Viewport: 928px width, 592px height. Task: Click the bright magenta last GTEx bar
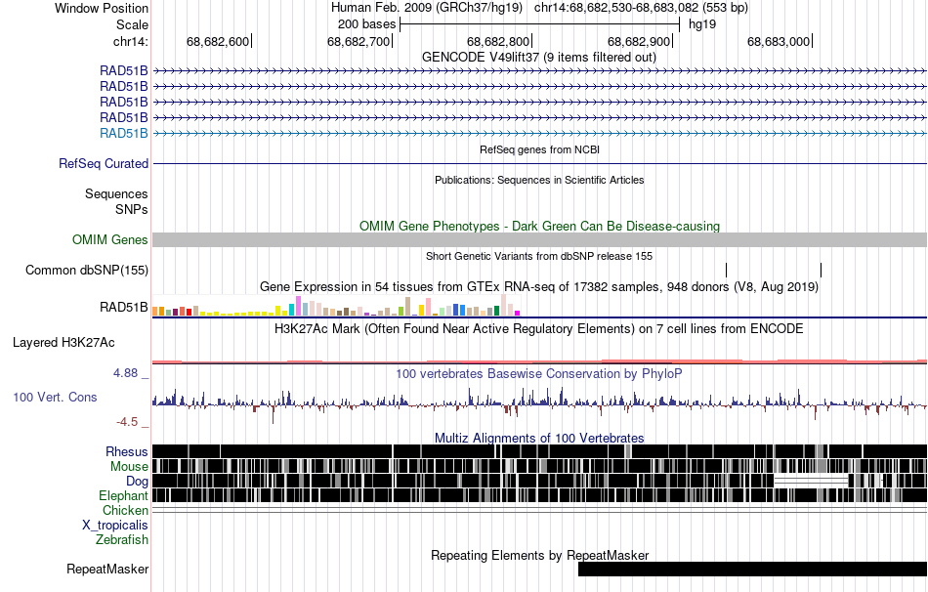click(x=518, y=314)
